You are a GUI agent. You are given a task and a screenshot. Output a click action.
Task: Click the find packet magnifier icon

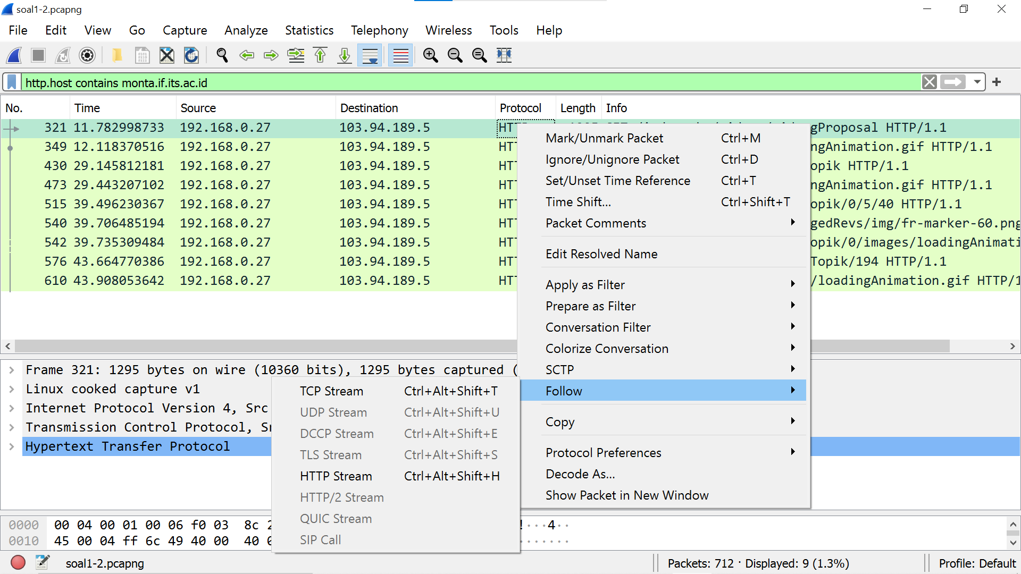(222, 55)
